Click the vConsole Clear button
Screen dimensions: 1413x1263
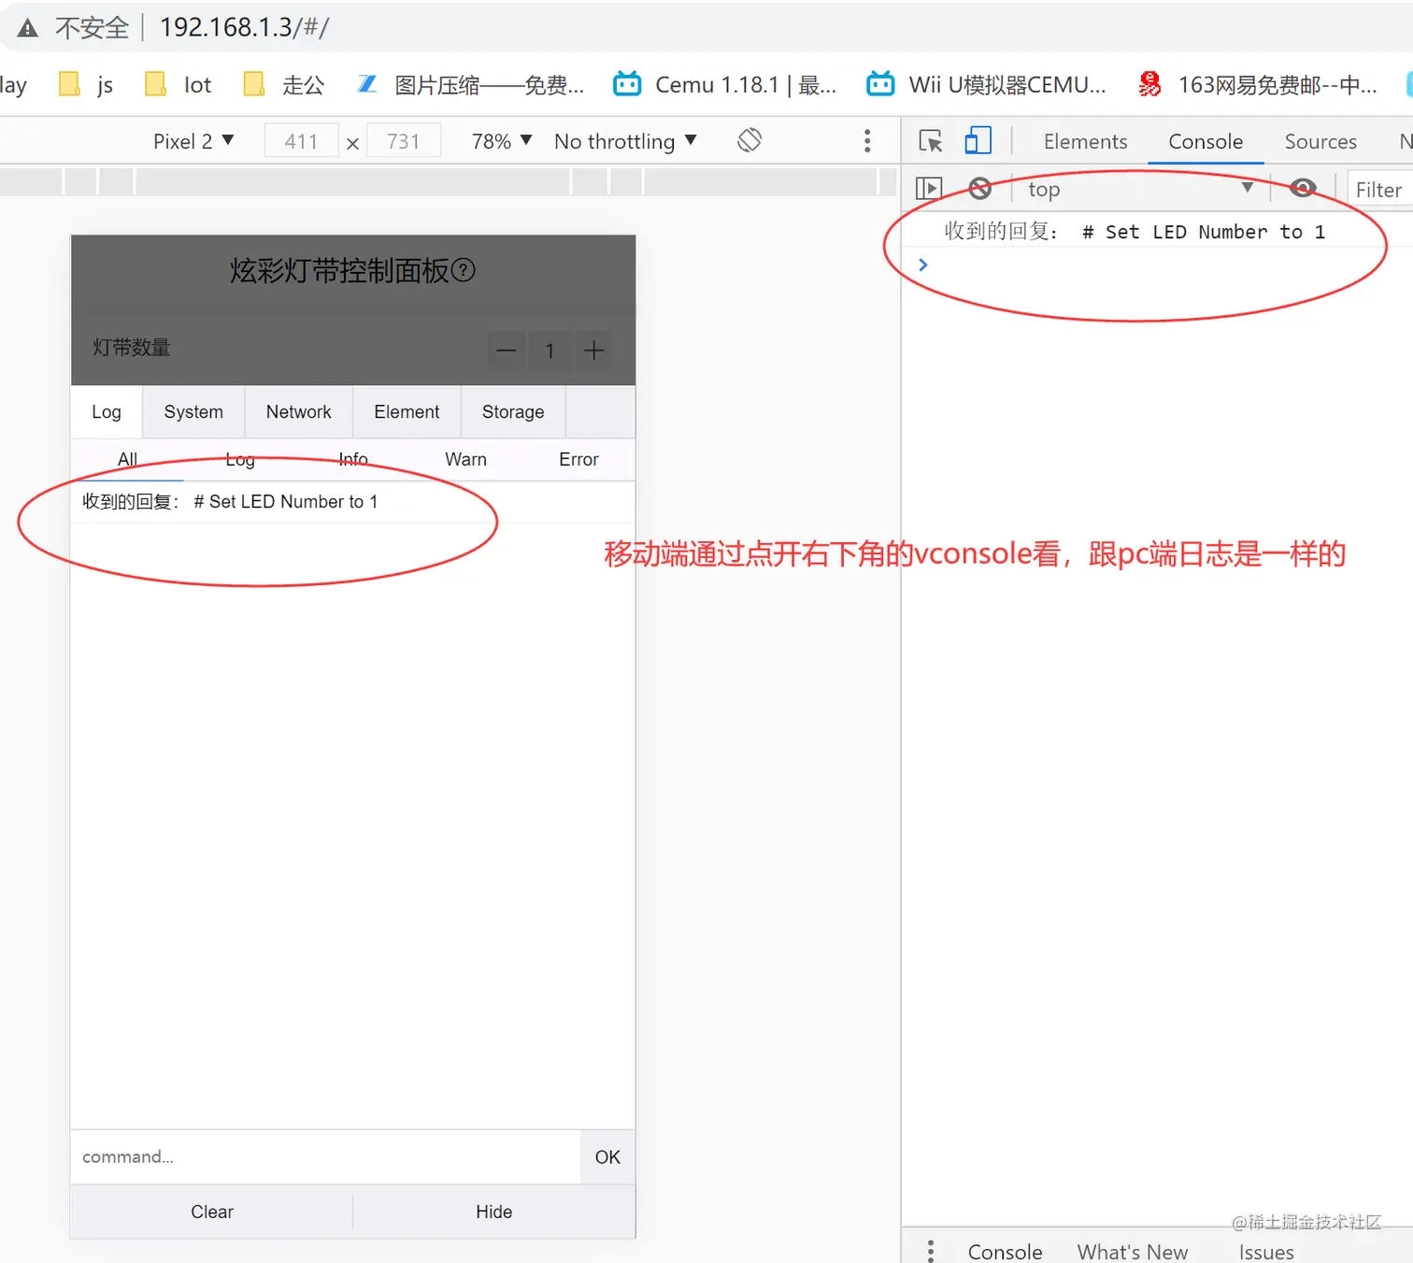pyautogui.click(x=212, y=1212)
